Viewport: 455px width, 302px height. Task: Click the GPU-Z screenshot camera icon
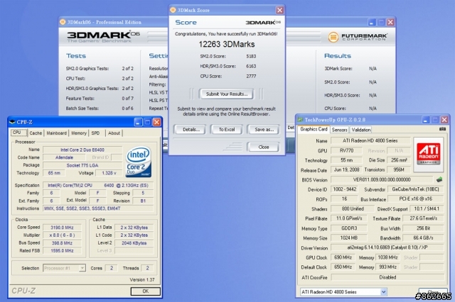pyautogui.click(x=442, y=129)
